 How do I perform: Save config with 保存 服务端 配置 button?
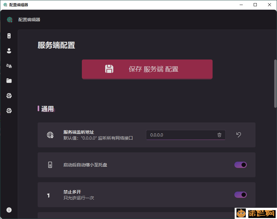(x=147, y=69)
